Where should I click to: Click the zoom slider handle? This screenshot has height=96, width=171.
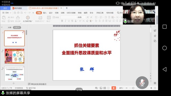coord(133,88)
